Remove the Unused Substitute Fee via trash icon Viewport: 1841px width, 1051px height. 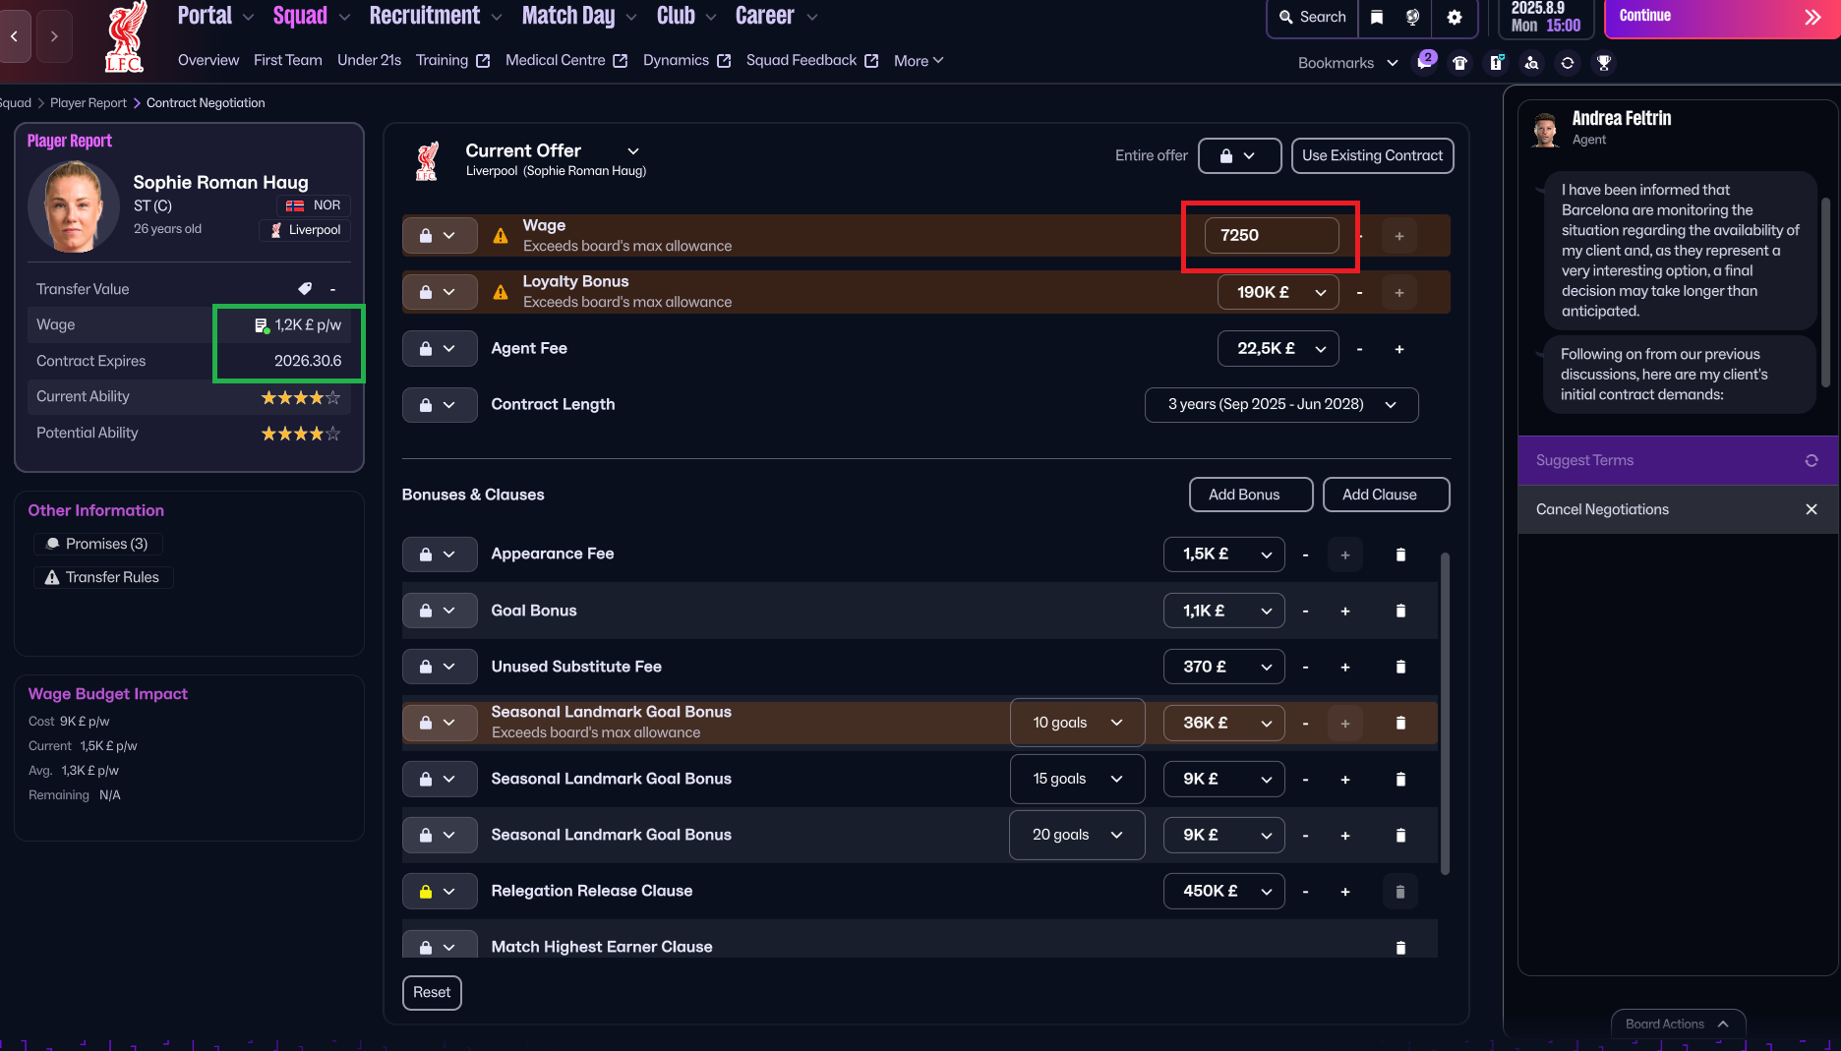[1400, 667]
